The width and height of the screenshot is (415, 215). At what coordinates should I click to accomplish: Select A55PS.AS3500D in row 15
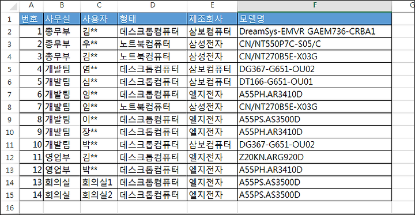click(315, 195)
